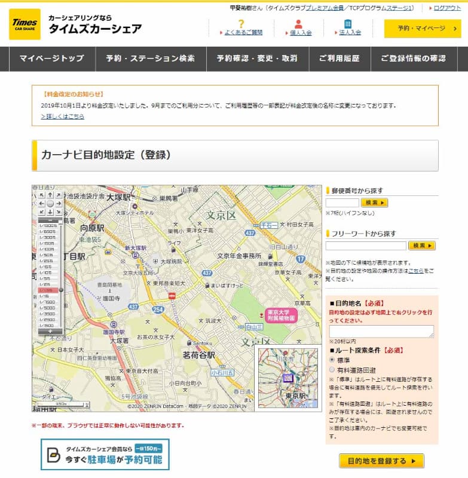Click the プレミアム会員 link in header
468x478 pixels.
coord(325,8)
